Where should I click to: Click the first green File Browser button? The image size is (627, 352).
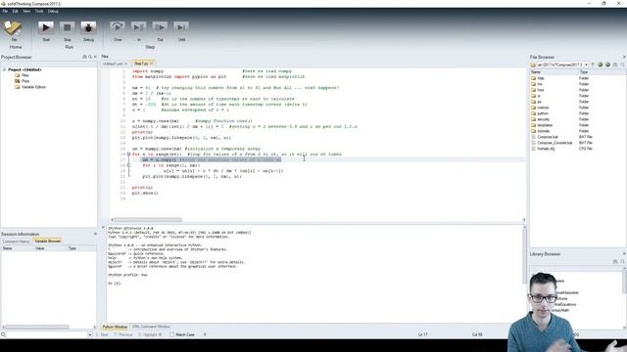pyautogui.click(x=601, y=65)
